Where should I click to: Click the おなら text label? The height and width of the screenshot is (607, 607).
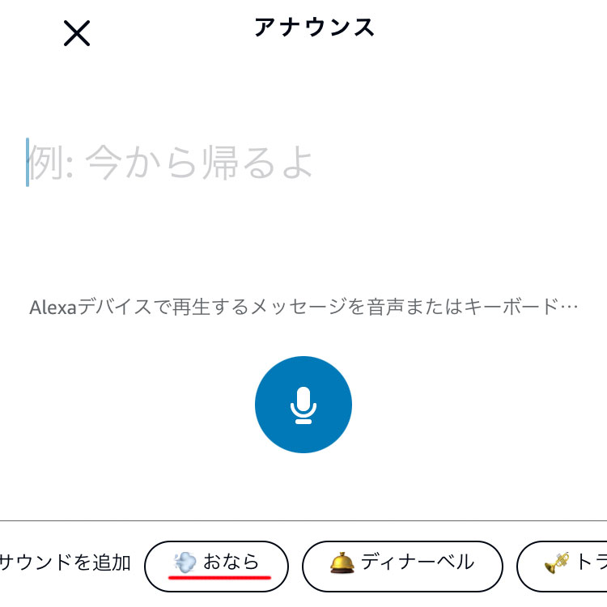coord(231,562)
